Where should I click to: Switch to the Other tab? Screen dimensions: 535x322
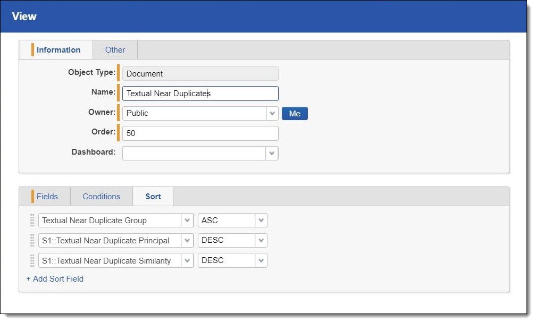tap(115, 50)
